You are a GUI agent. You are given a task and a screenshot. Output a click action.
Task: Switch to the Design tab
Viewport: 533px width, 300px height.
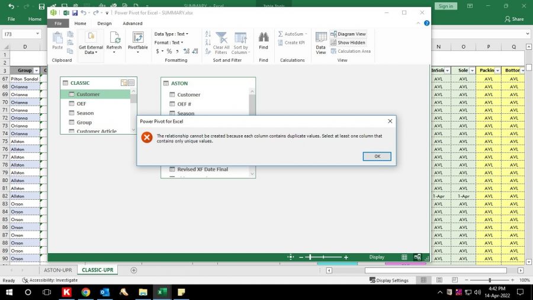tap(104, 24)
